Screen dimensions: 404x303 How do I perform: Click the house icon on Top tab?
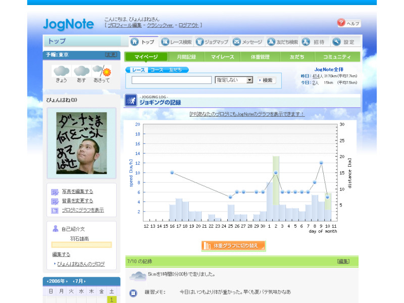click(x=134, y=42)
